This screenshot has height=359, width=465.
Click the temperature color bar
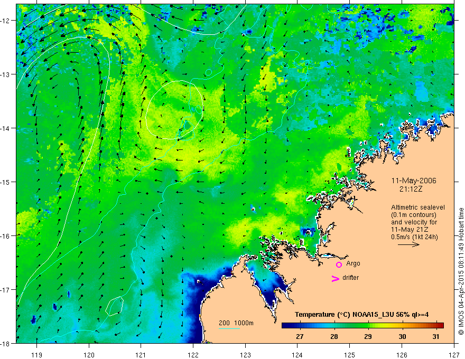tap(362, 325)
